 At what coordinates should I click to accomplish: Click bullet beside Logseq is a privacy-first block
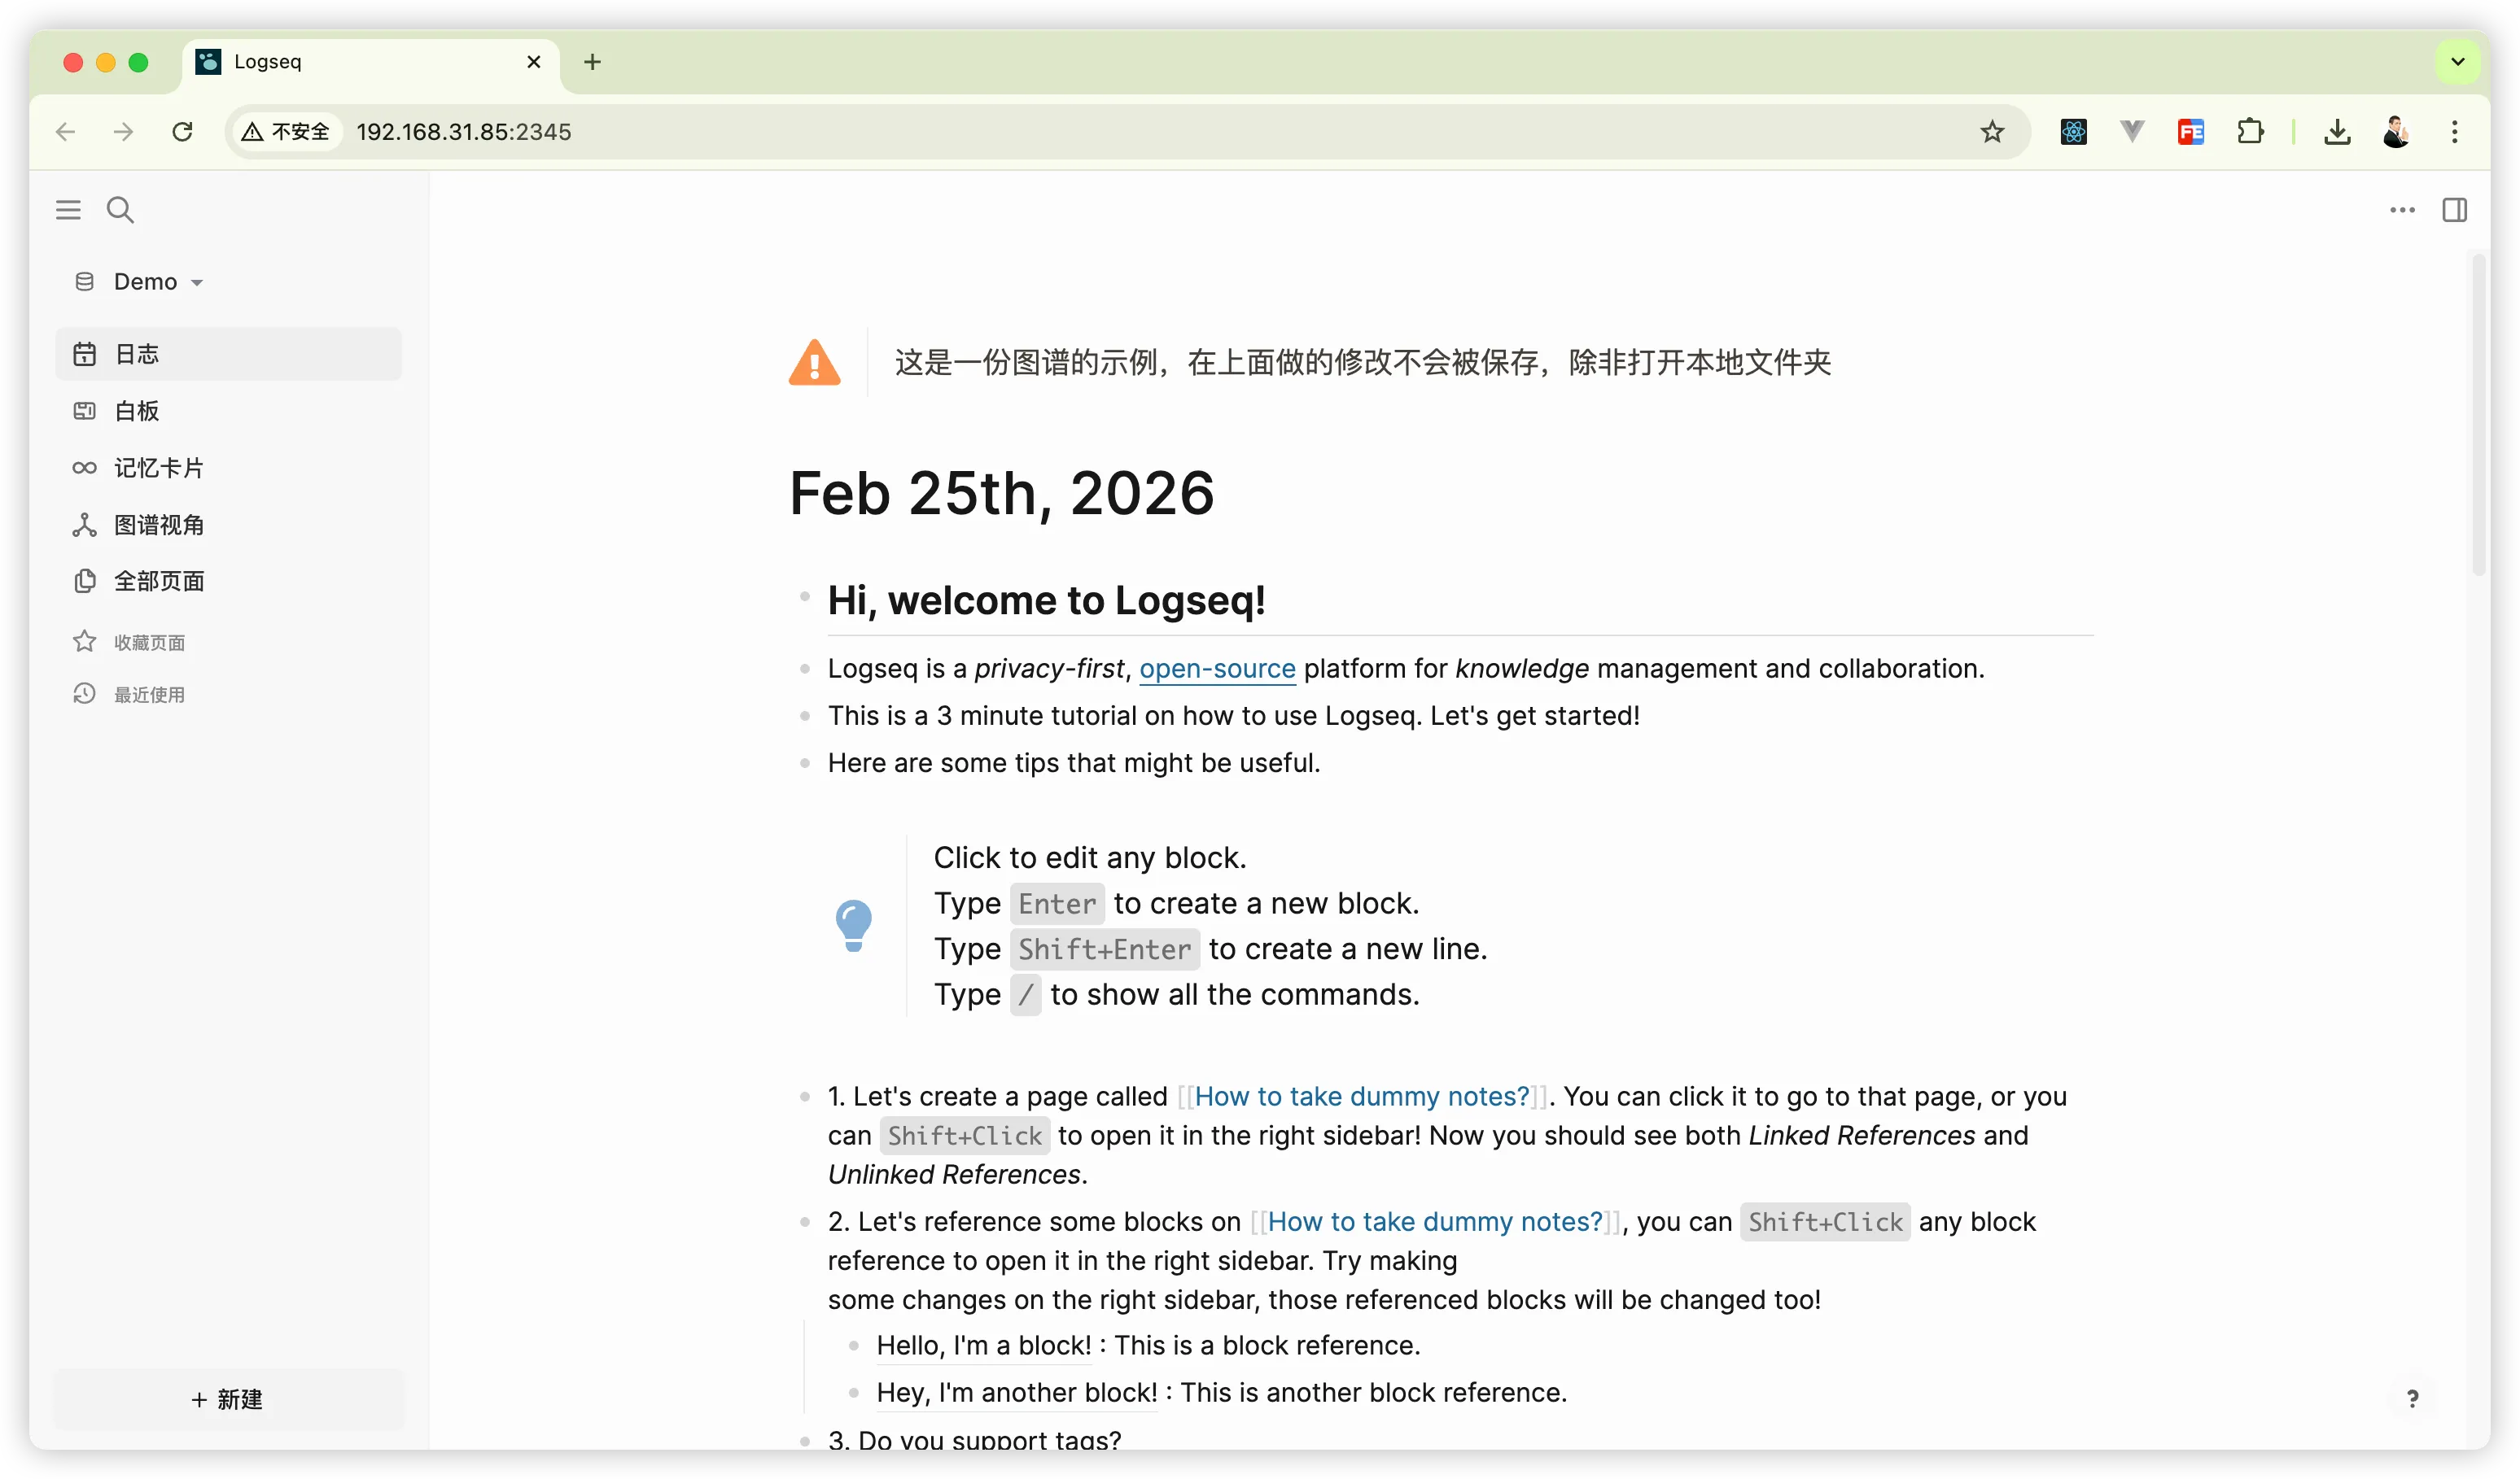pos(804,669)
